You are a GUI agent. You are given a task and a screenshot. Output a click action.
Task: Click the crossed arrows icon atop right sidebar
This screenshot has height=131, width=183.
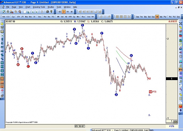pyautogui.click(x=181, y=24)
